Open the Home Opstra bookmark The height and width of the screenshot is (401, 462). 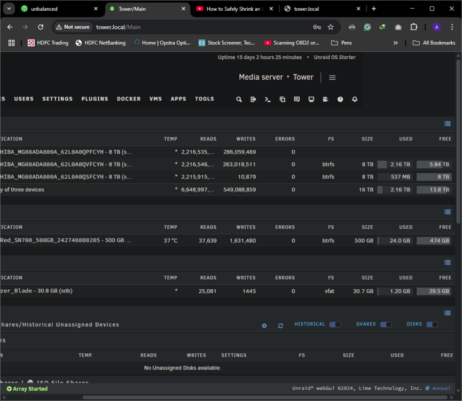pyautogui.click(x=162, y=43)
